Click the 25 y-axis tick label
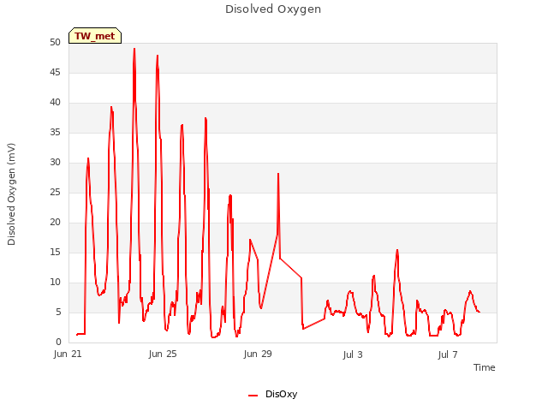Viewport: 548px width, 411px height. coord(55,192)
